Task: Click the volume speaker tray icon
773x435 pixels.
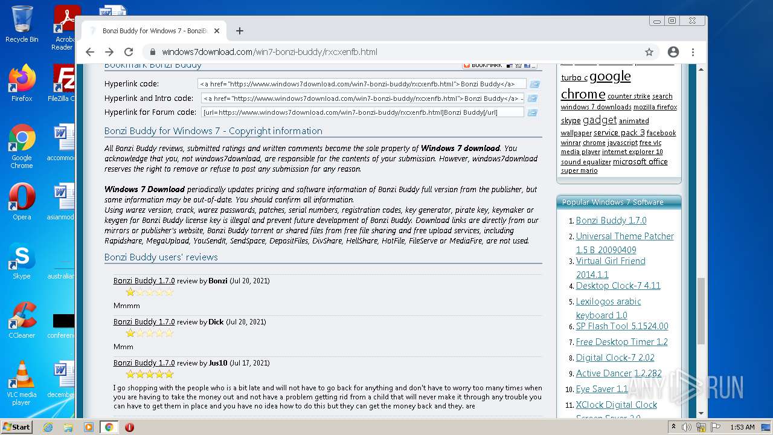Action: coord(686,427)
